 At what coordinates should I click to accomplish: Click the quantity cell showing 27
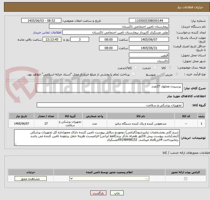(x=46, y=124)
